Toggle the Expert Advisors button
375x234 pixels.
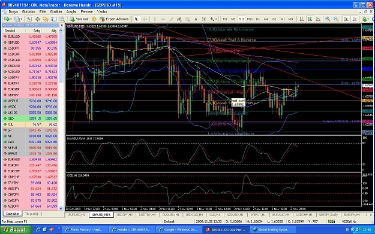pos(114,19)
